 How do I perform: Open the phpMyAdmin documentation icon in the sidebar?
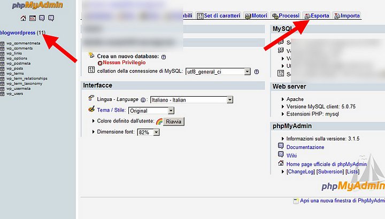[x=42, y=18]
